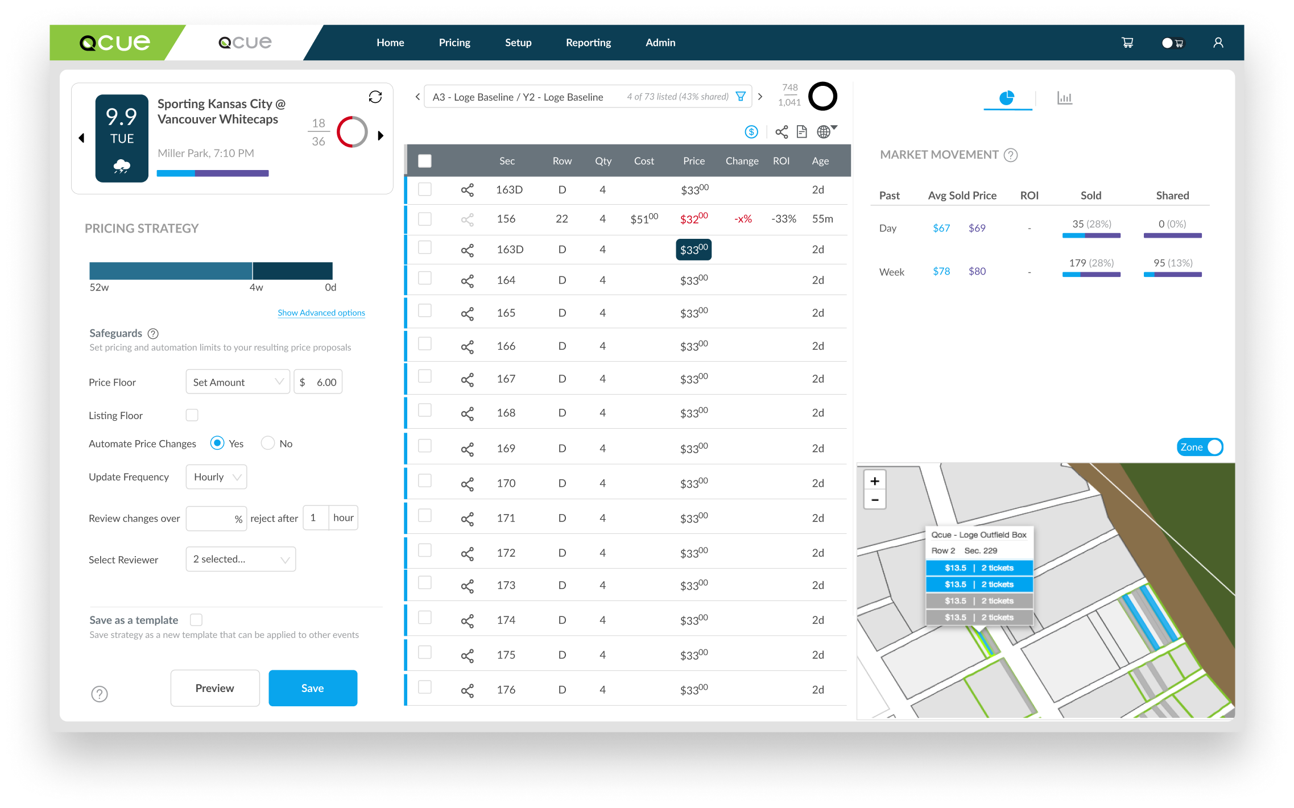Open the Select Reviewer dropdown
Image resolution: width=1294 pixels, height=808 pixels.
(x=241, y=560)
